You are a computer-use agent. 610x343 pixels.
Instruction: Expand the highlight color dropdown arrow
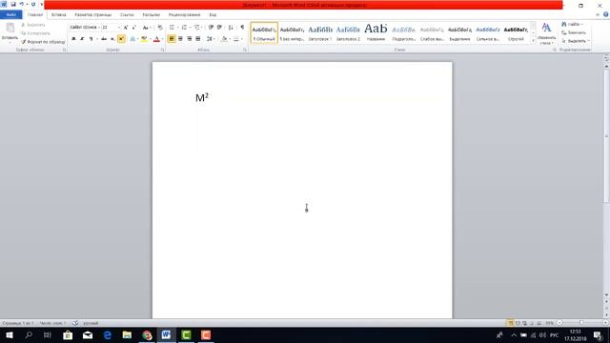click(150, 39)
